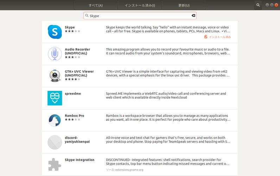280x176 pixels.
Task: Switch to the インストール済み(I) tab
Action: click(x=140, y=5)
